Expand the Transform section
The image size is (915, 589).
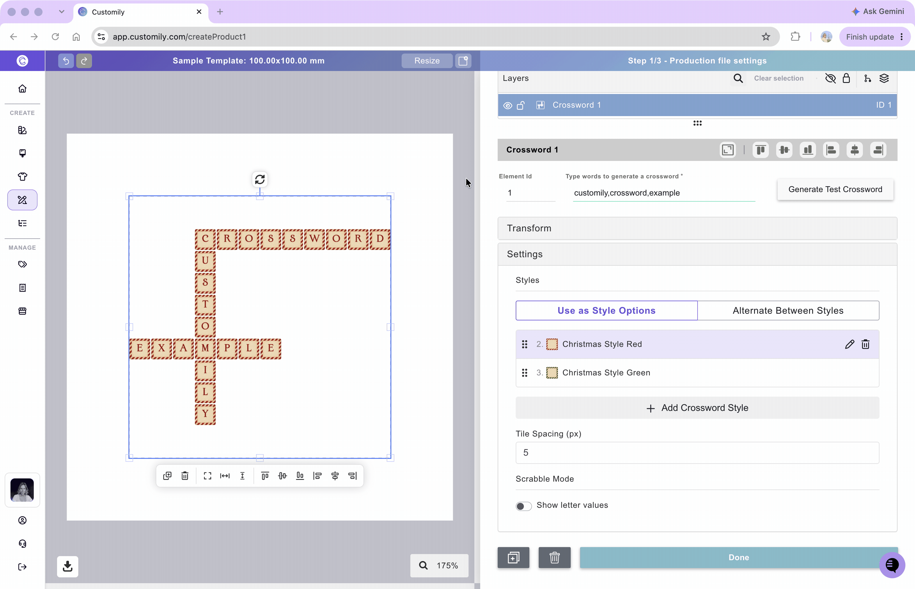tap(697, 228)
